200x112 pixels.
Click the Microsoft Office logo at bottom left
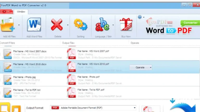tap(10, 107)
